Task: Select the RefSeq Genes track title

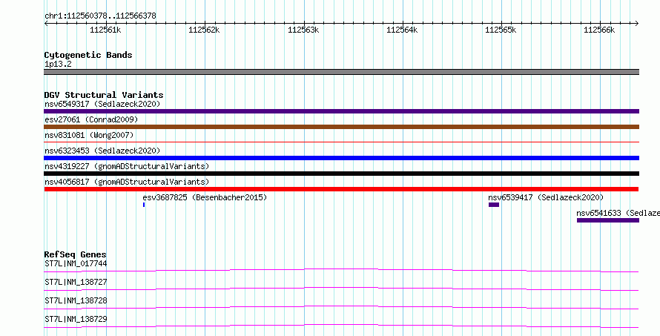Action: click(x=76, y=254)
